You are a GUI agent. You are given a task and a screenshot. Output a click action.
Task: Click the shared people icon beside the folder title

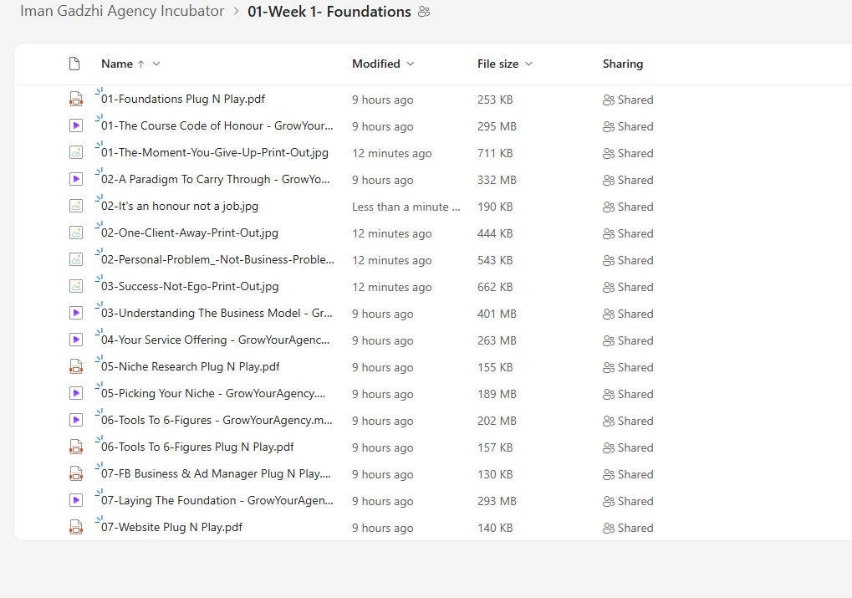click(424, 12)
